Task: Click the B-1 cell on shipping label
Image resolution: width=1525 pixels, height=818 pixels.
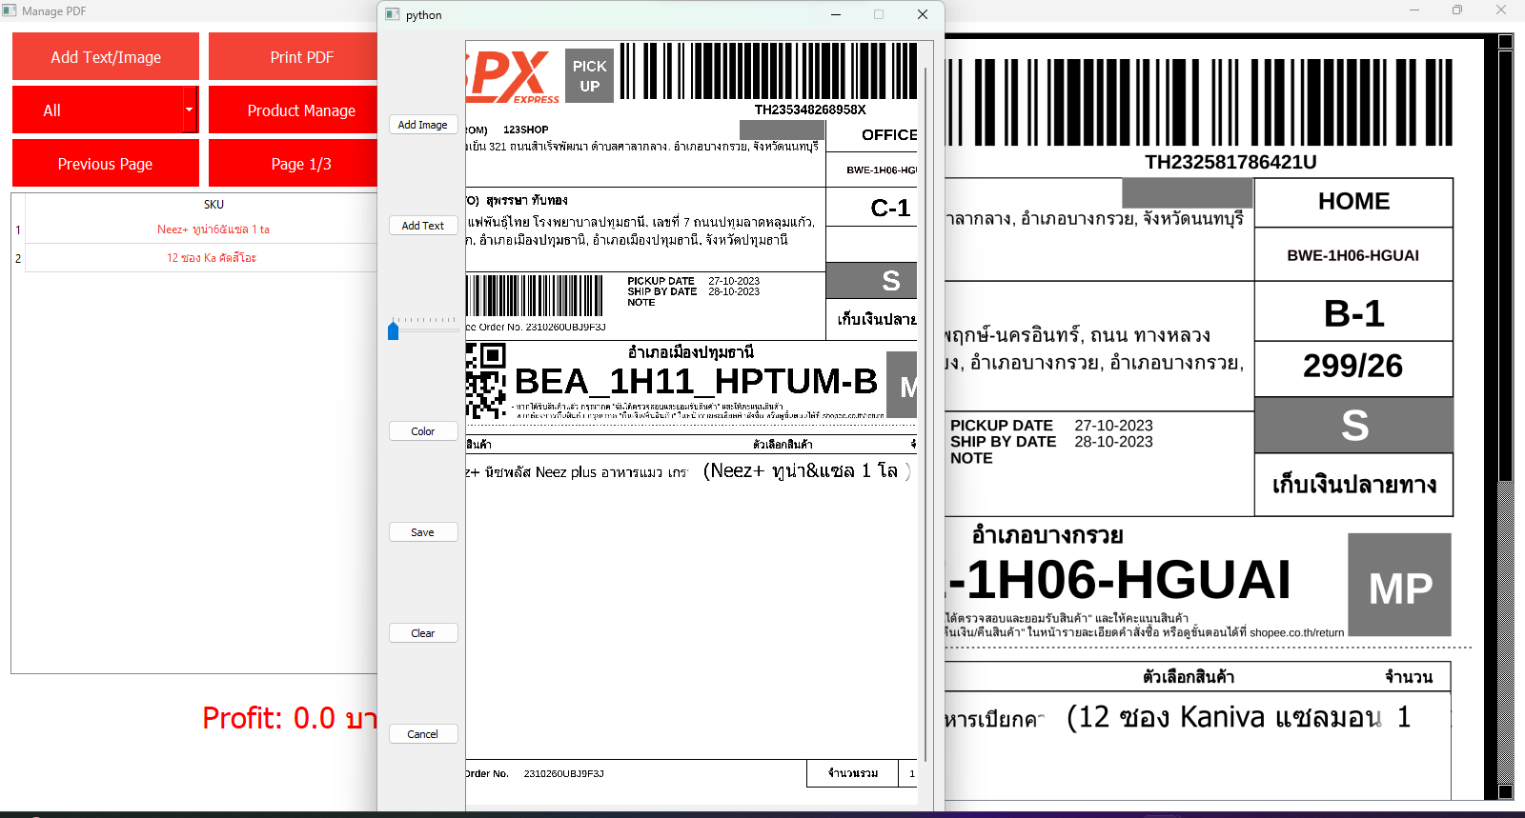Action: 1353,313
